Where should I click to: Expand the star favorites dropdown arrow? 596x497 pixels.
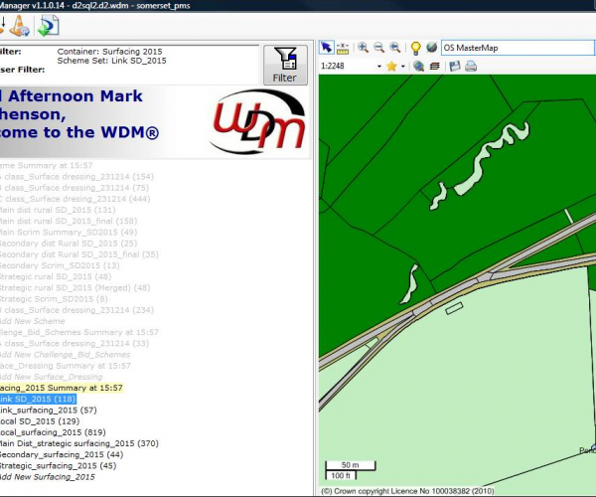(405, 67)
